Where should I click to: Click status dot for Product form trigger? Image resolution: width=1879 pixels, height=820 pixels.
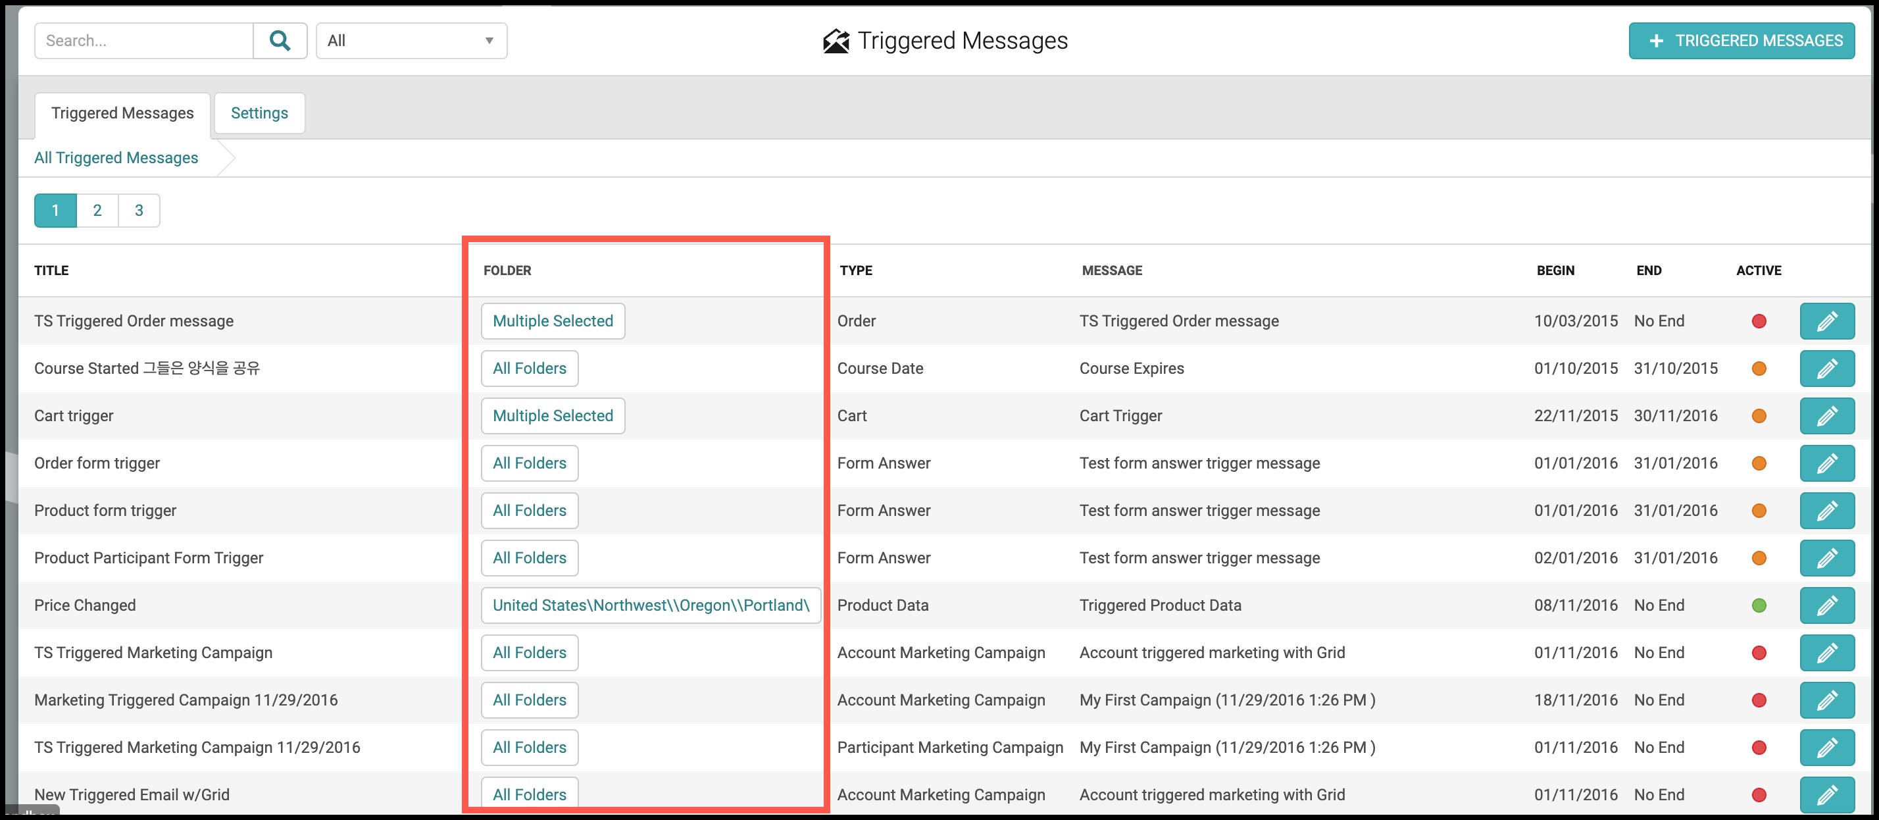click(1759, 511)
